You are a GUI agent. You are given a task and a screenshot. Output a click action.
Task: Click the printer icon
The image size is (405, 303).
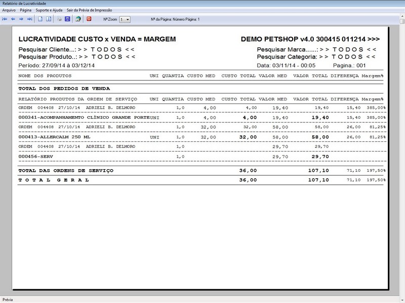pos(59,19)
